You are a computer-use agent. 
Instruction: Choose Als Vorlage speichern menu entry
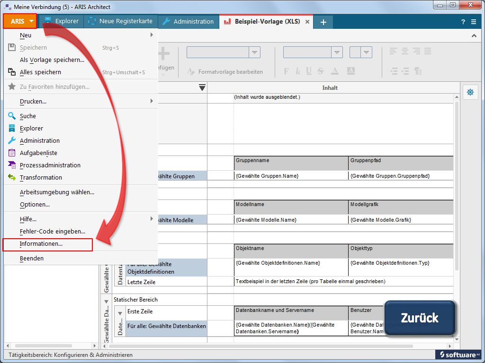tap(81, 60)
